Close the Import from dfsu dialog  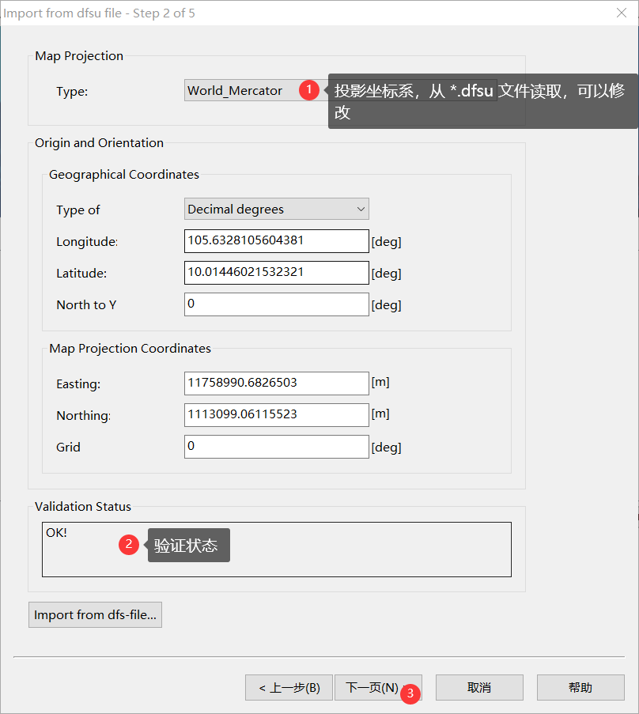point(622,13)
